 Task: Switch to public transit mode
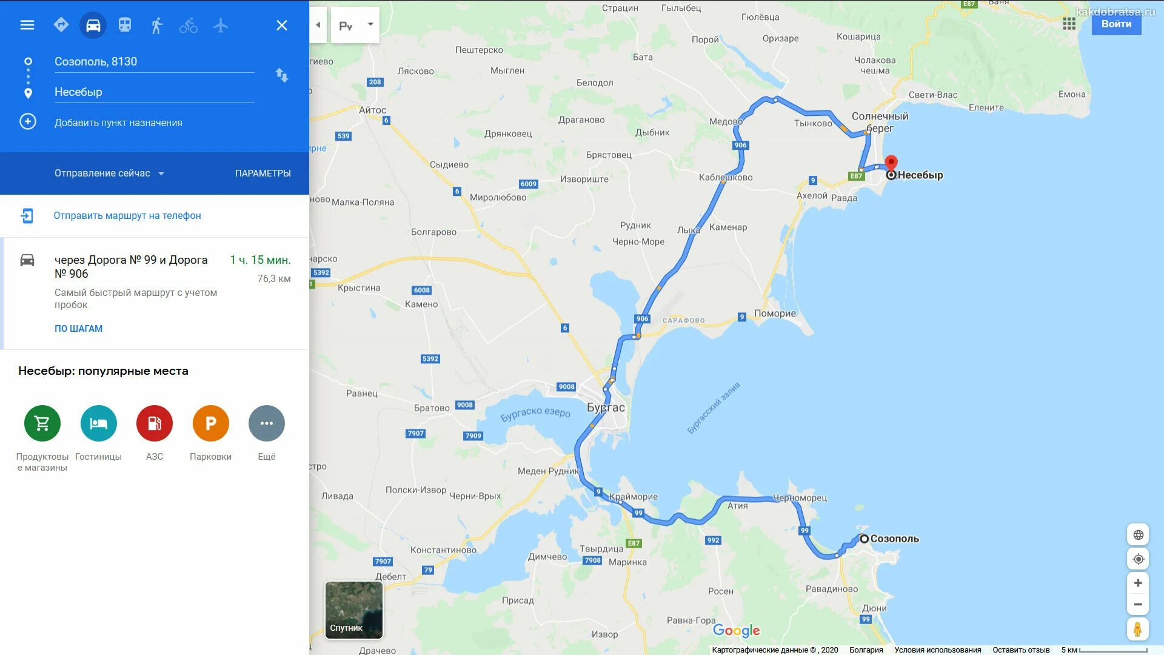(125, 25)
